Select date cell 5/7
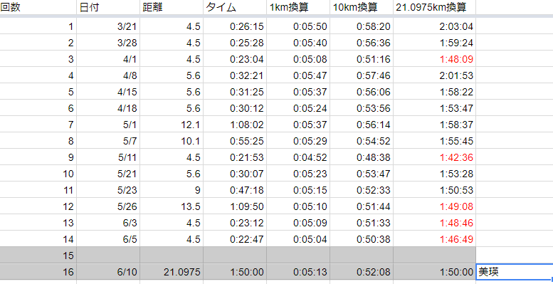The width and height of the screenshot is (553, 284). click(x=108, y=140)
